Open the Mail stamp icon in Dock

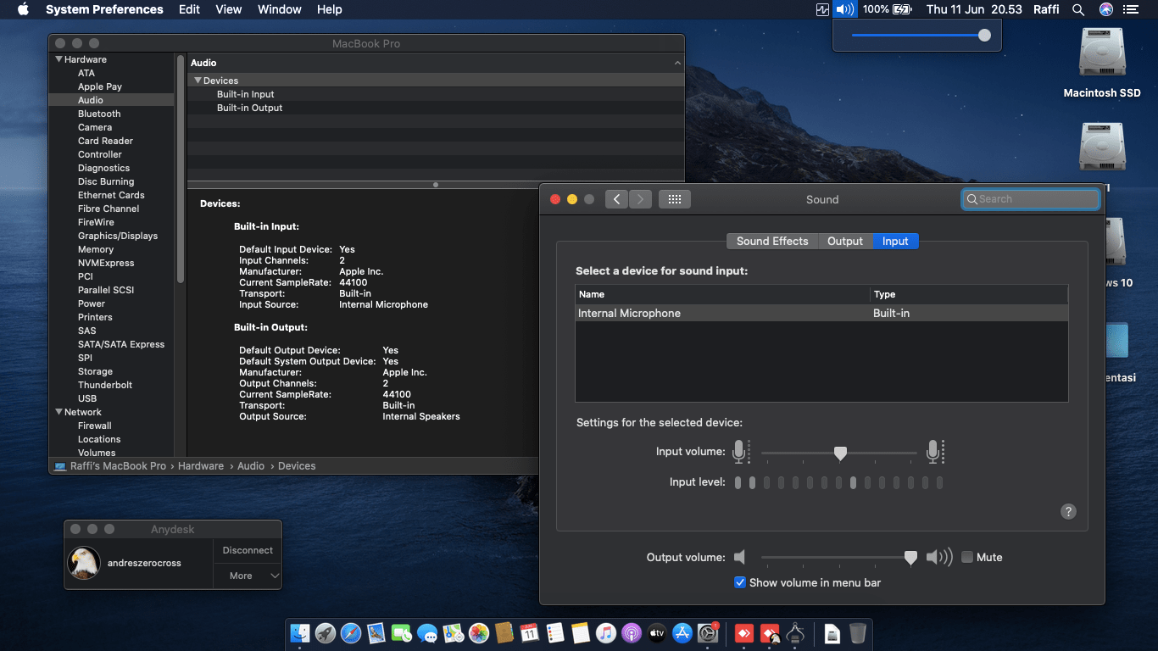[x=376, y=632]
